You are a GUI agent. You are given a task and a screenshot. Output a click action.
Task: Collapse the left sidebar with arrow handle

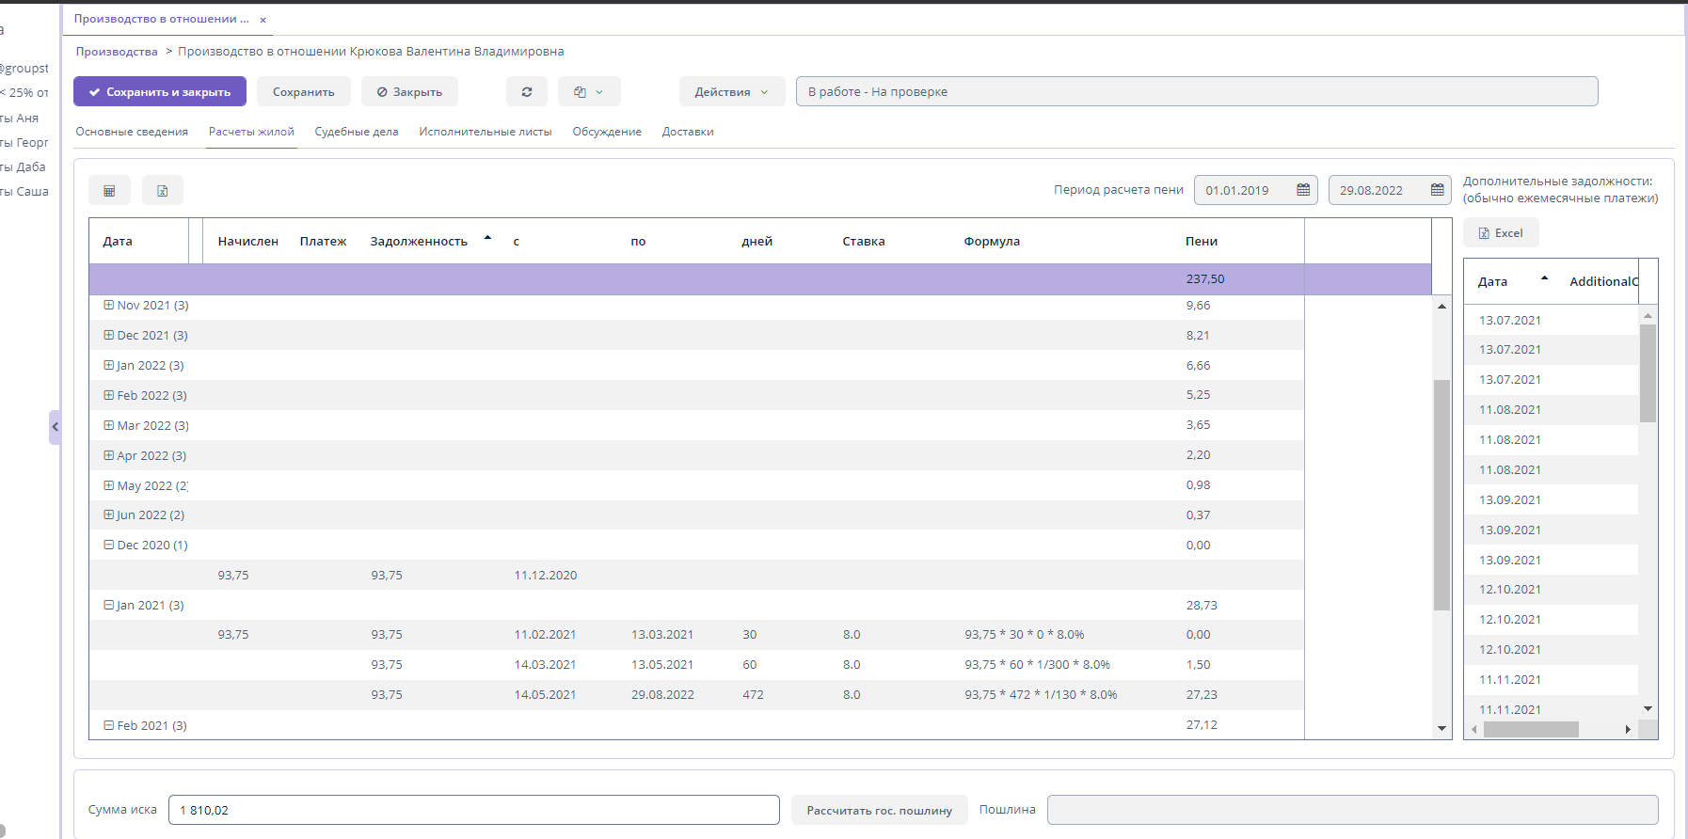(x=55, y=427)
